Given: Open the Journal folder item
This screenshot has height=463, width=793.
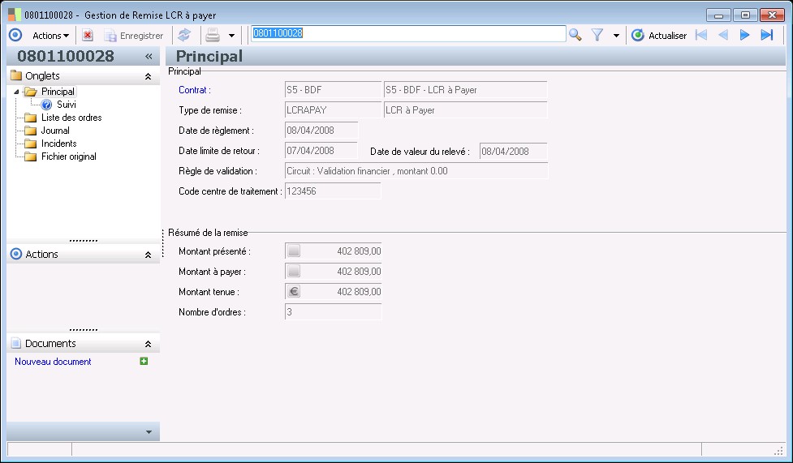Looking at the screenshot, I should click(x=55, y=131).
